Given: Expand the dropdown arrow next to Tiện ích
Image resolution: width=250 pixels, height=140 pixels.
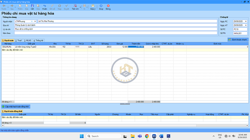Looking at the screenshot, I should 81,7.
